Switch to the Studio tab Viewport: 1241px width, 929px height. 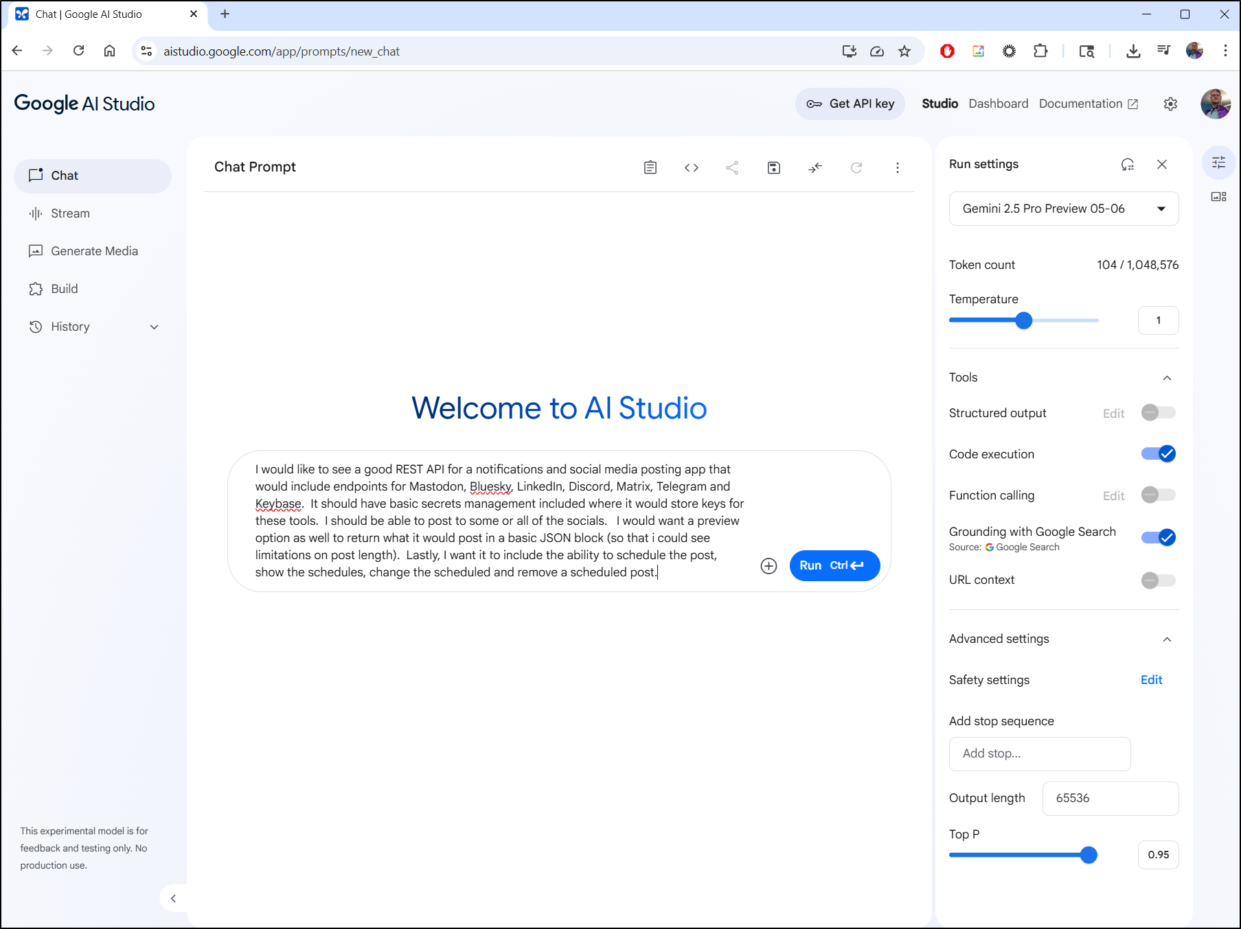940,104
